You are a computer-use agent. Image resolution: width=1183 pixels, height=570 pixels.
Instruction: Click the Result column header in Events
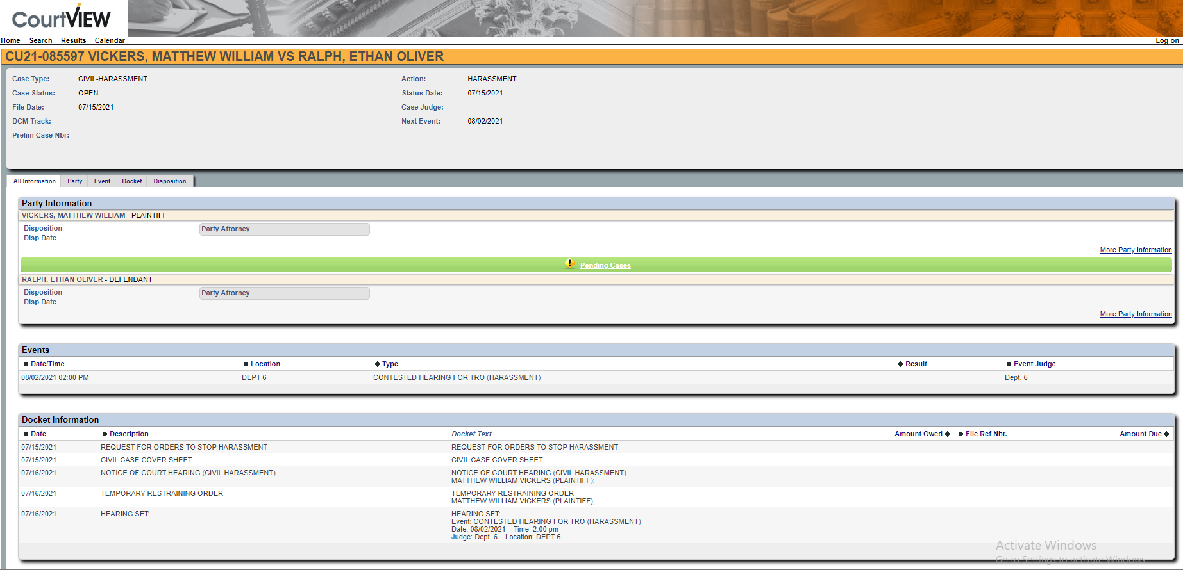click(x=916, y=364)
